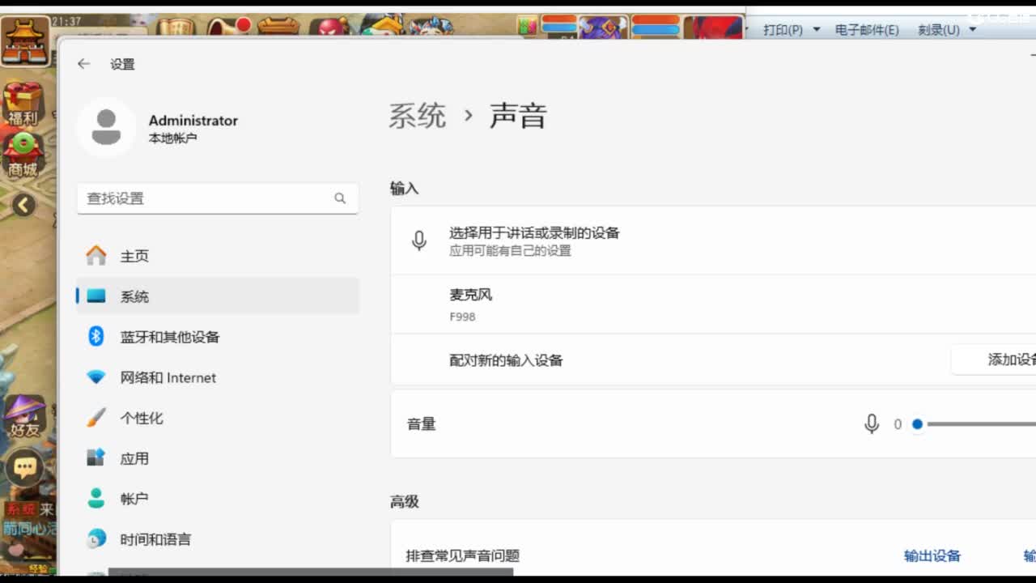Focus the 查找设置 search field
The height and width of the screenshot is (583, 1036).
(x=218, y=198)
